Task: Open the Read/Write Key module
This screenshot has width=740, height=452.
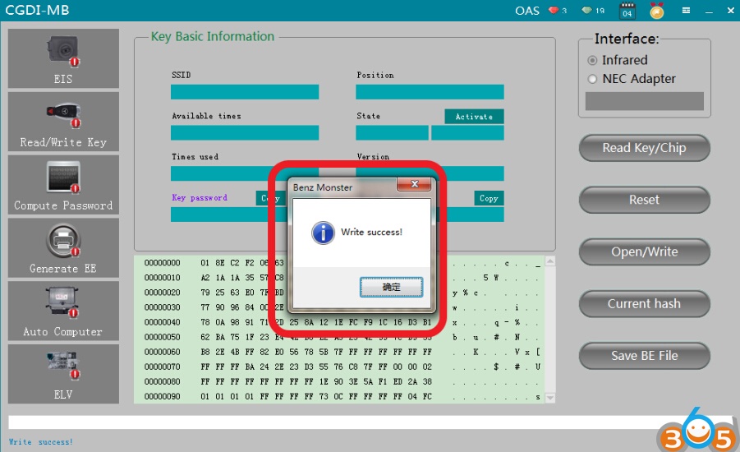Action: pos(63,122)
